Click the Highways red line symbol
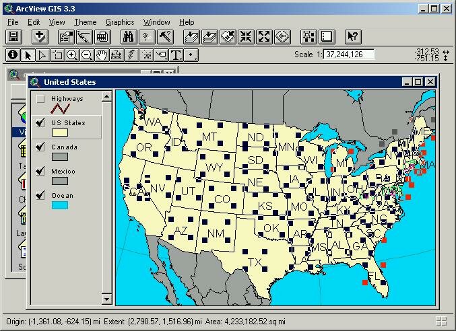The width and height of the screenshot is (456, 331). (60, 108)
